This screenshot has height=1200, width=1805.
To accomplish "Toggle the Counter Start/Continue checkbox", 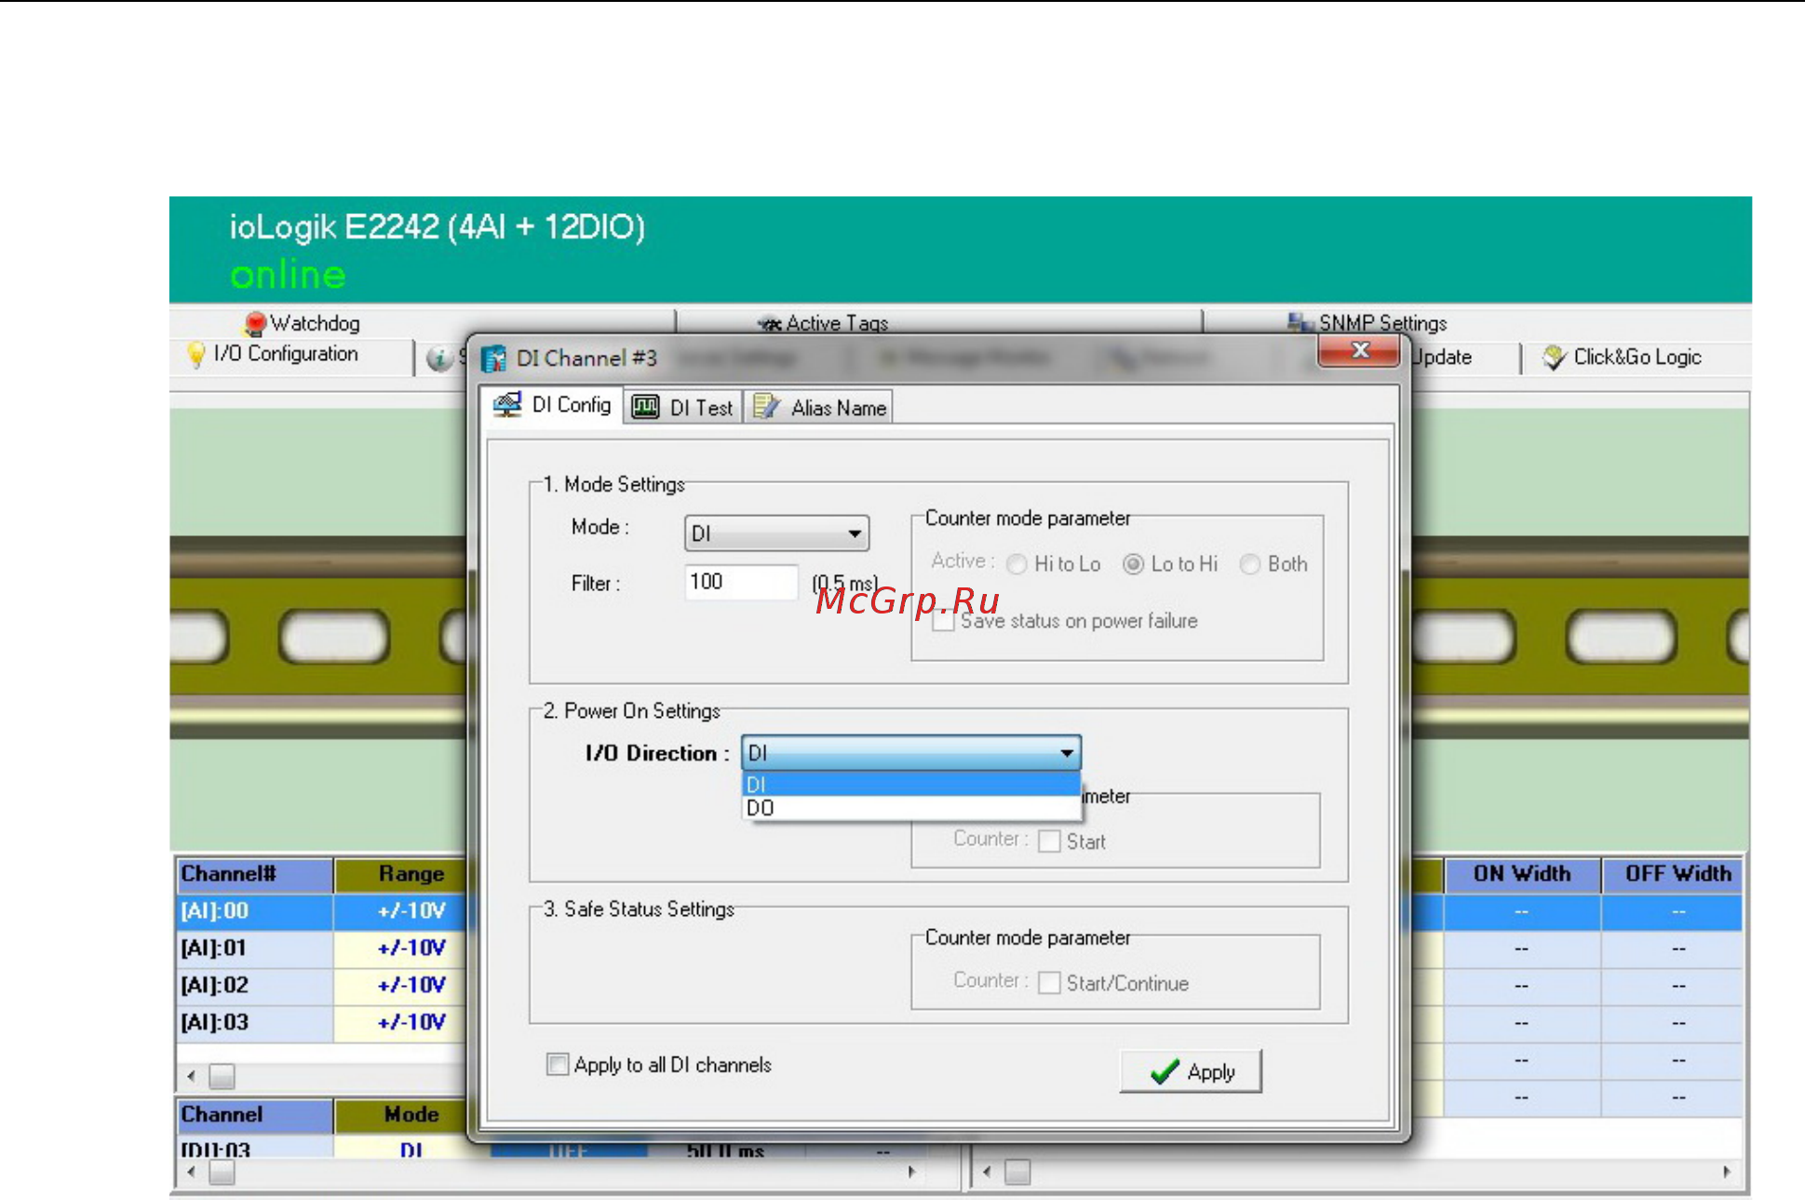I will (1049, 983).
